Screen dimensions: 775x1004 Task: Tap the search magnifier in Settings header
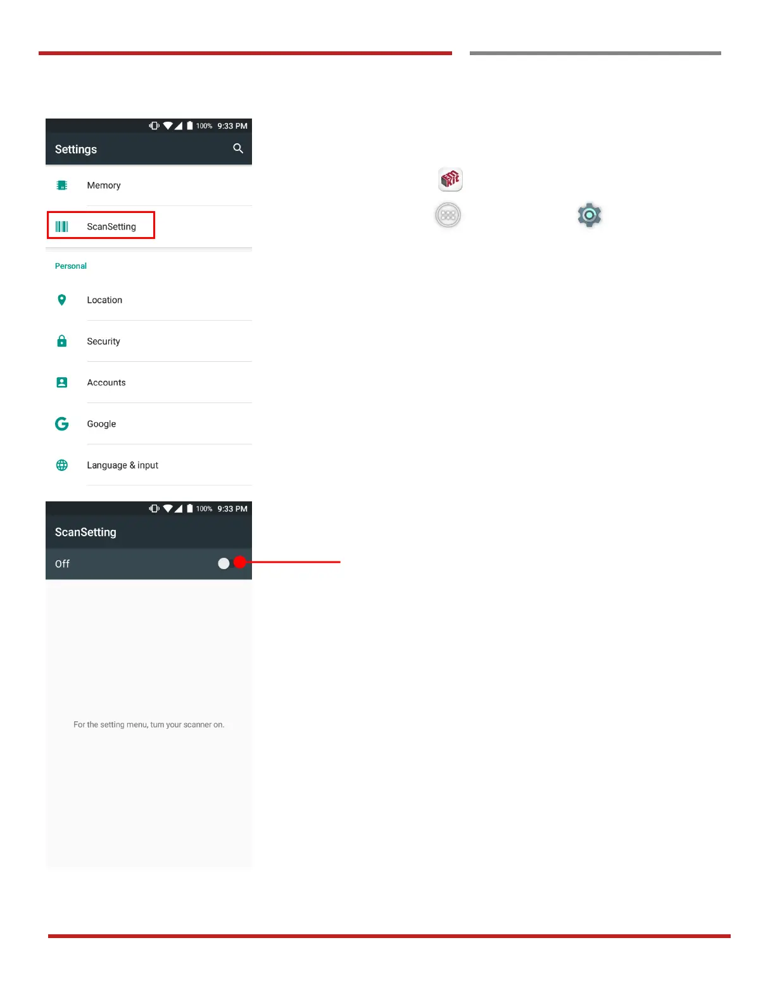click(238, 148)
